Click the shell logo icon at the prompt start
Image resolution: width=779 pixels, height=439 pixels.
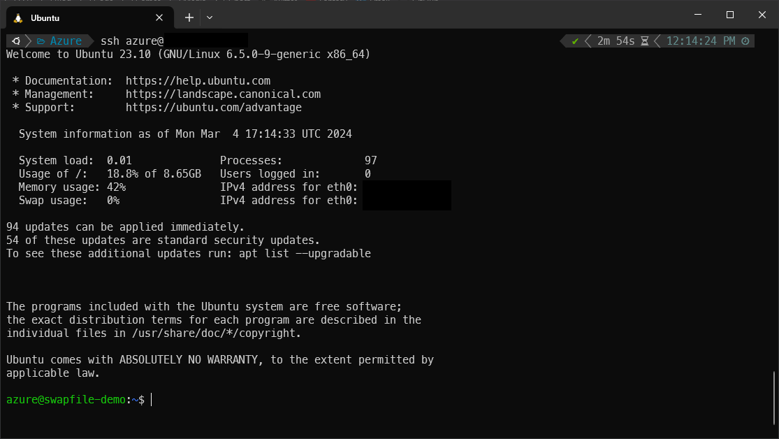(16, 41)
